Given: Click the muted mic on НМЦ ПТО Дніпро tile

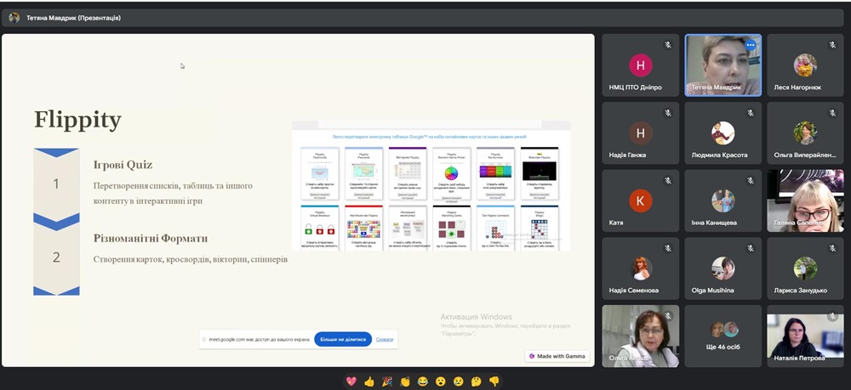Looking at the screenshot, I should 668,44.
